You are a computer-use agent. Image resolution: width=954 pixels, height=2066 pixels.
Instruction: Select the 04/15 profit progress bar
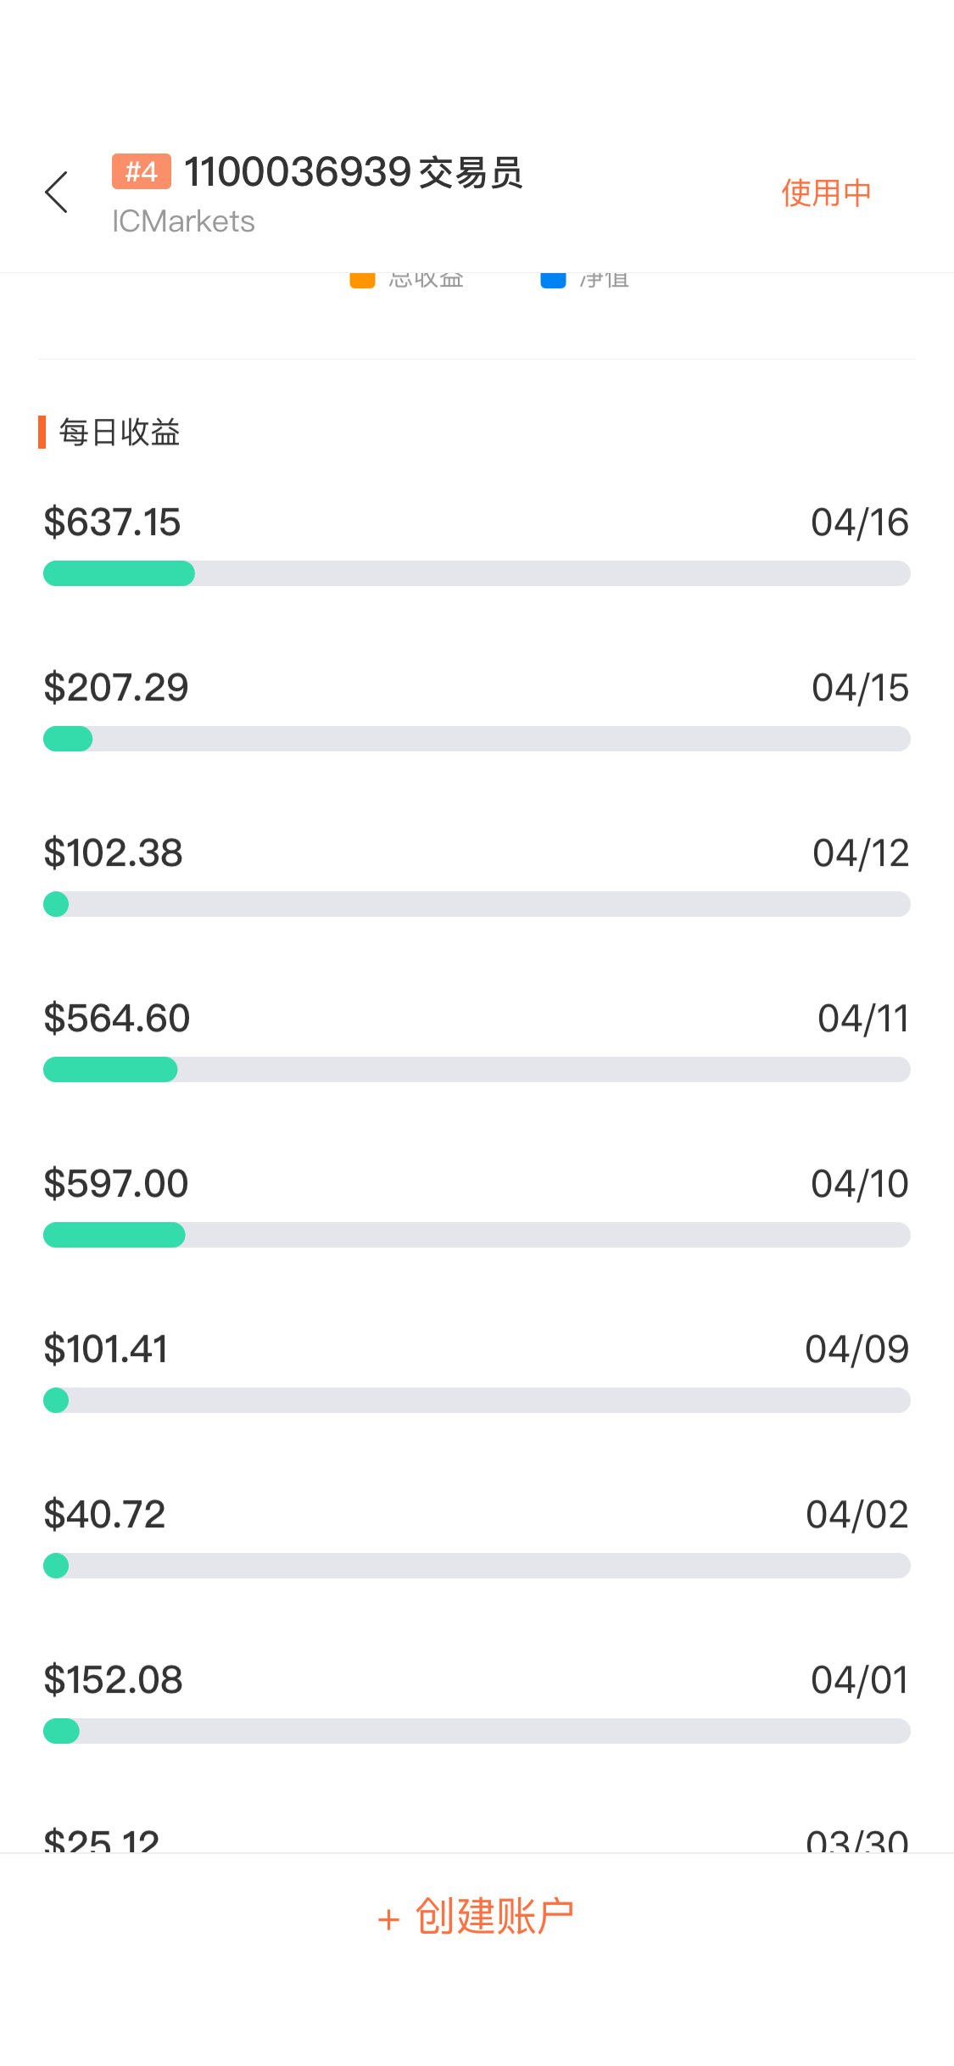(477, 739)
